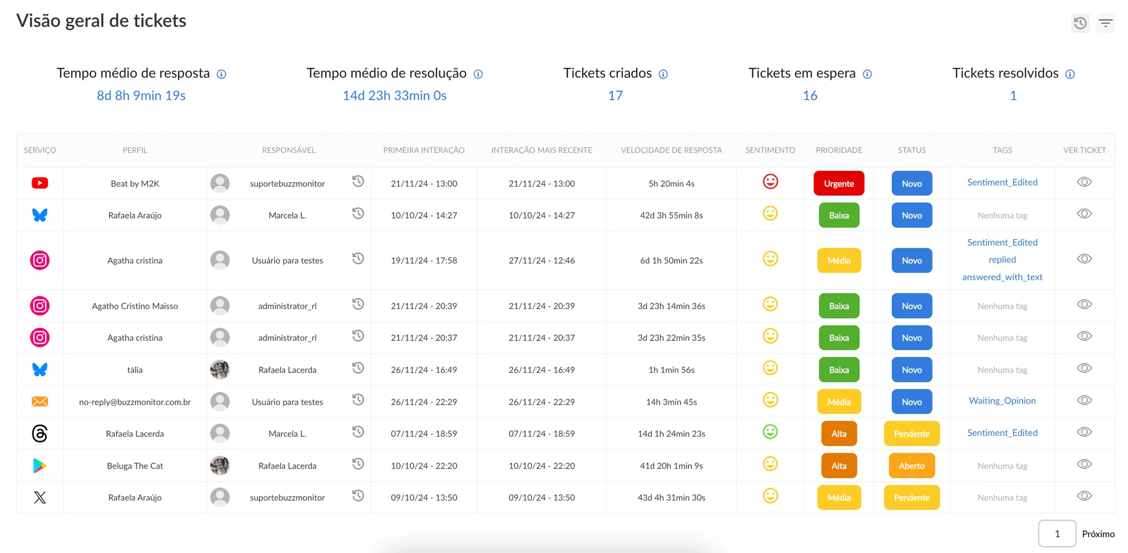Open the Urgente priority dropdown
Screen dimensions: 1128x553
838,183
